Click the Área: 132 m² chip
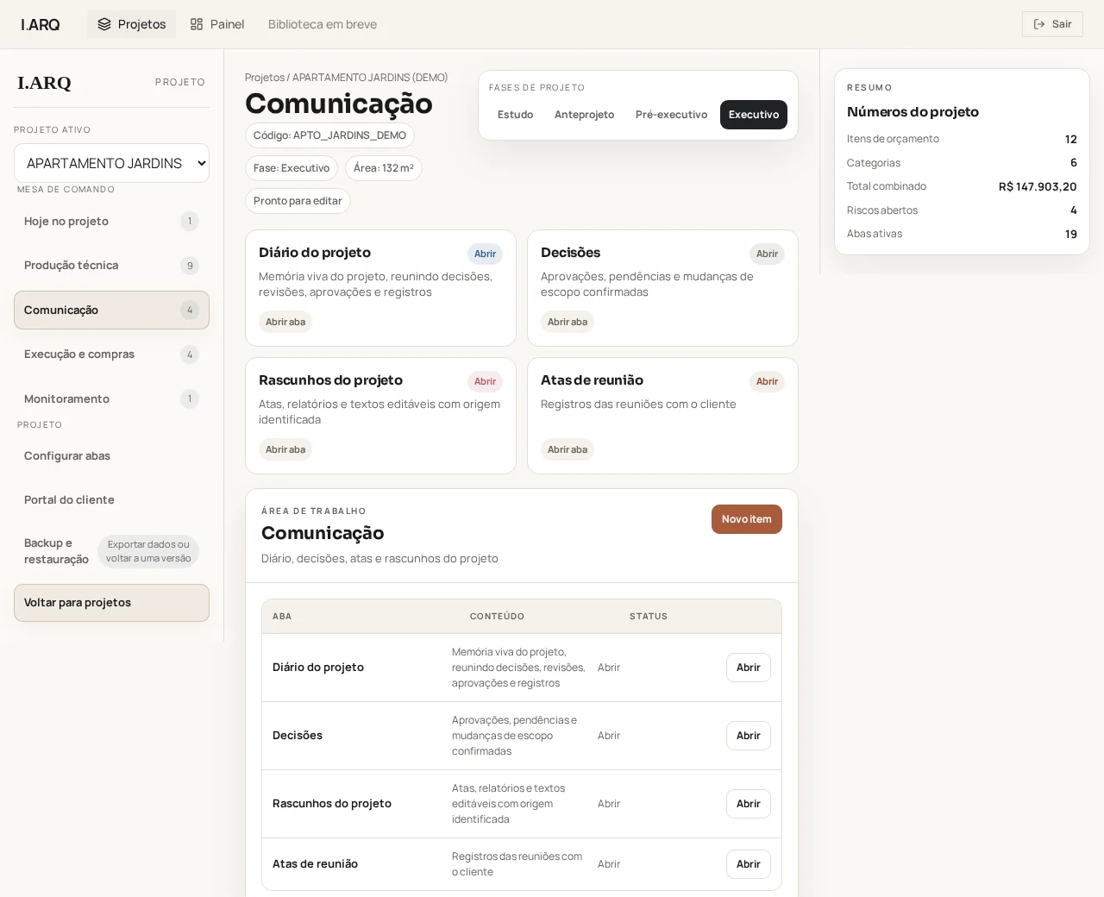Viewport: 1104px width, 897px height. 384,168
